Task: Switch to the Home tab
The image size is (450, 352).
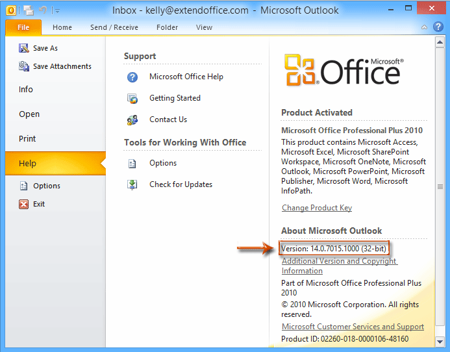Action: click(x=62, y=27)
